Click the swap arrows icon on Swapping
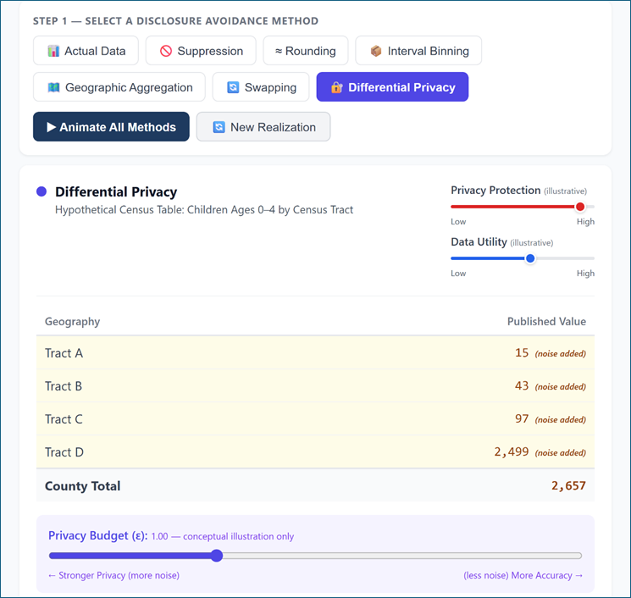The image size is (631, 598). tap(233, 87)
